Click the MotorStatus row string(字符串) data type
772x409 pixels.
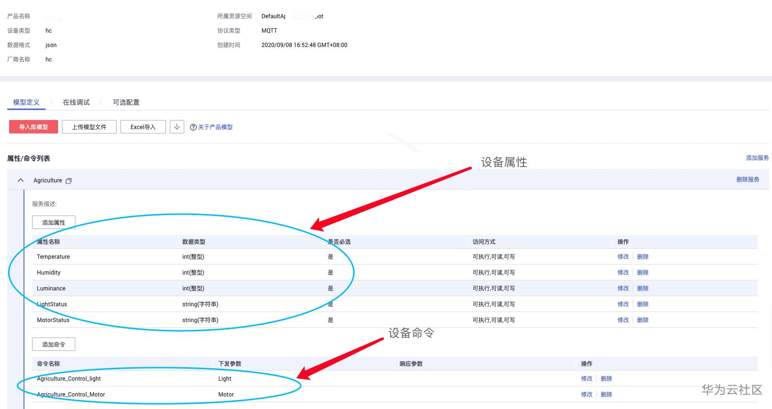pos(200,320)
